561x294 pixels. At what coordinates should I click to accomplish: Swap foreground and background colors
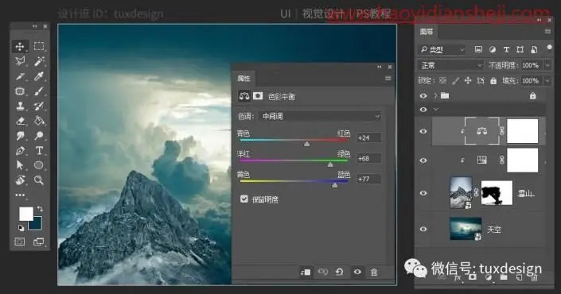(40, 209)
